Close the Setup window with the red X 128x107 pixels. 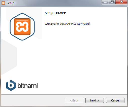click(x=121, y=2)
